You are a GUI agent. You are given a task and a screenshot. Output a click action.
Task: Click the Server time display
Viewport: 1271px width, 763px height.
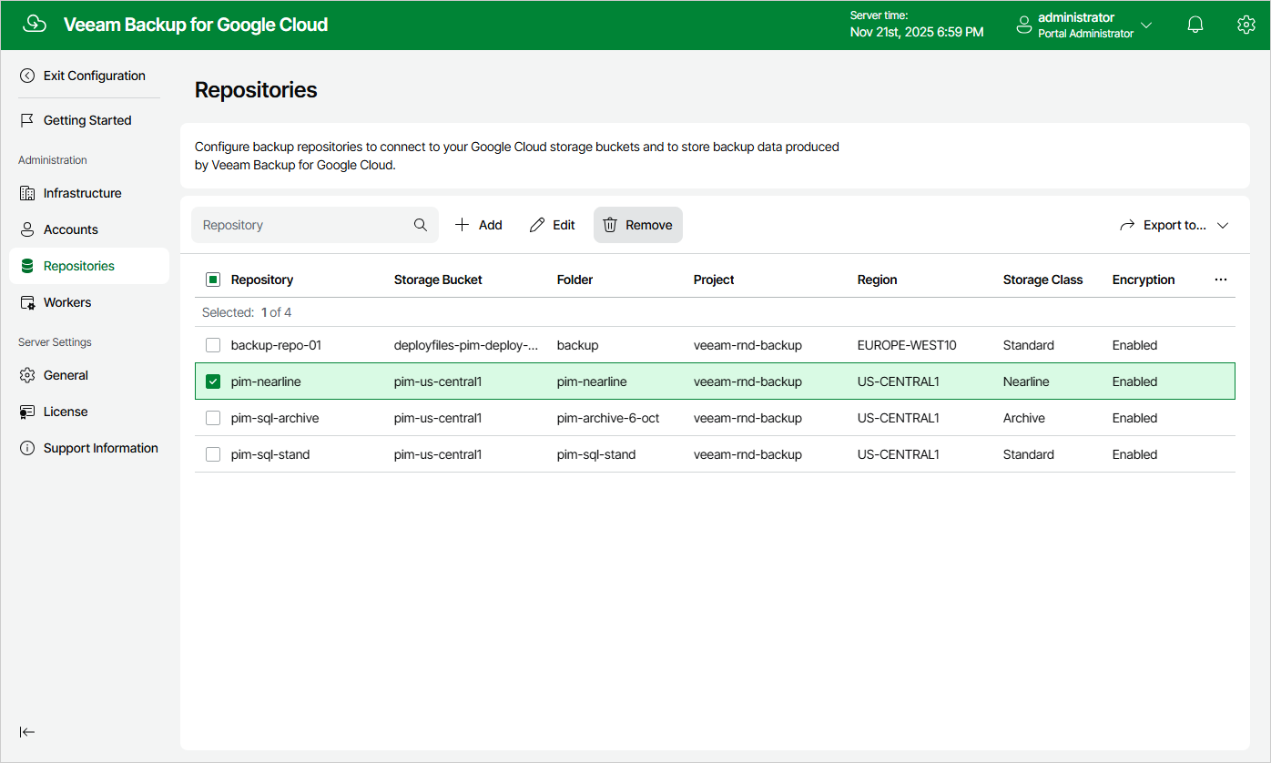click(917, 25)
